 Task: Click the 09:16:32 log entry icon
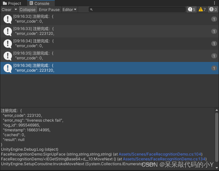point(8,19)
